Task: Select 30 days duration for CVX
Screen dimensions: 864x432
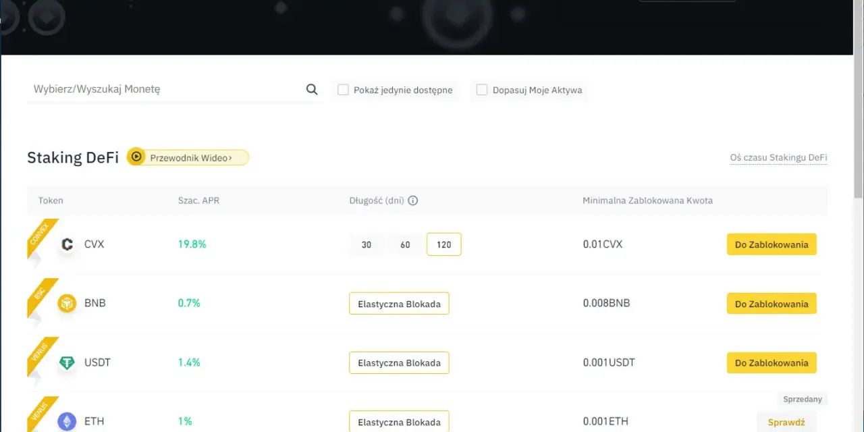Action: [x=367, y=244]
